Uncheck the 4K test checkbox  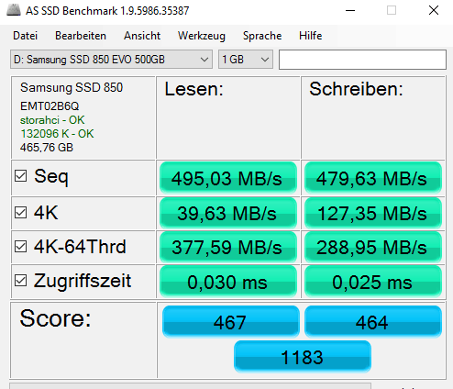pos(20,212)
